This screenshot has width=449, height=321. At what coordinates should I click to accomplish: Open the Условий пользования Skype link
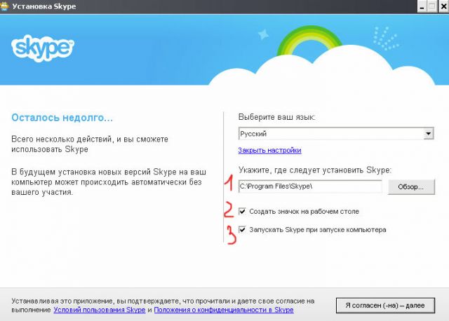(100, 310)
